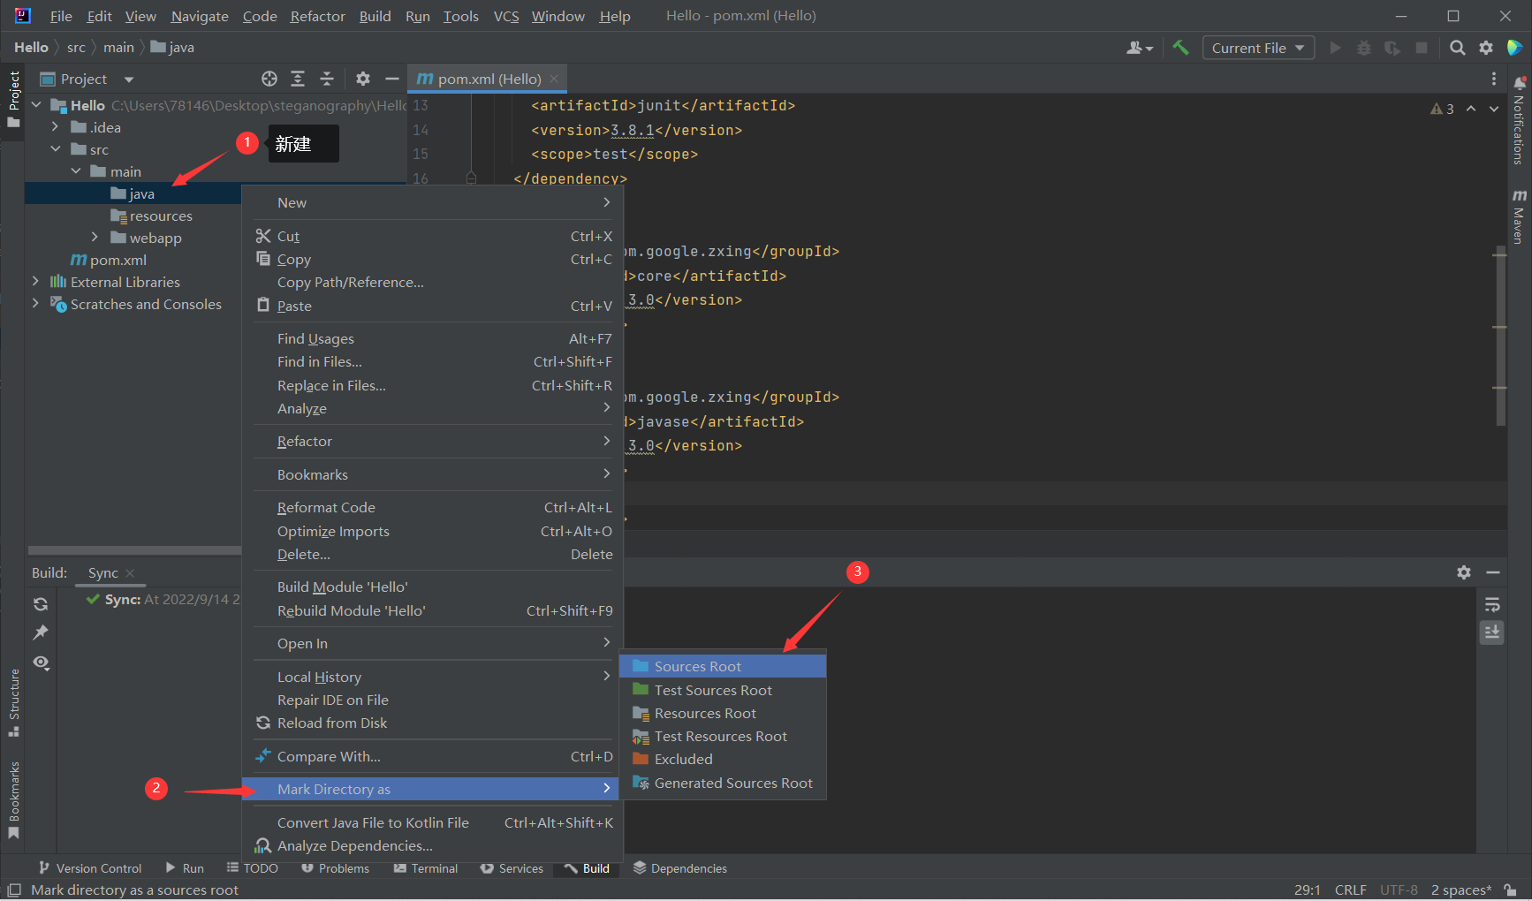
Task: Click the 2 spaces indent setting
Action: [1460, 890]
